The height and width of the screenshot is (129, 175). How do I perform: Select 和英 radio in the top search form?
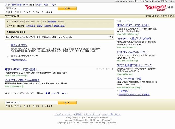[34, 12]
